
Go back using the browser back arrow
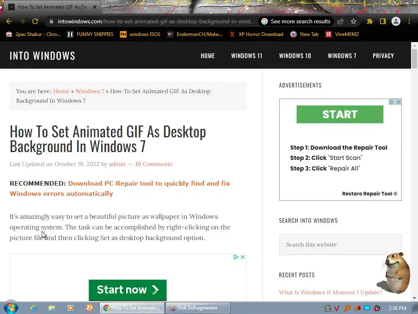(9, 21)
